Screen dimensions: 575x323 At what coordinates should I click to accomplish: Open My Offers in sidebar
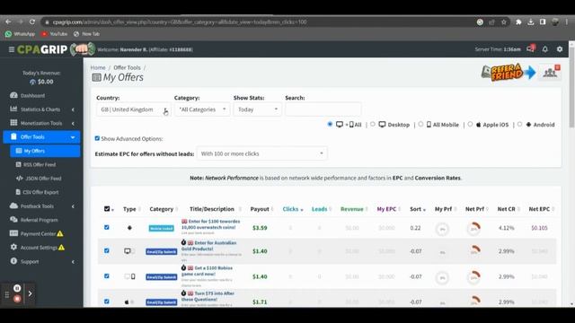[x=45, y=151]
